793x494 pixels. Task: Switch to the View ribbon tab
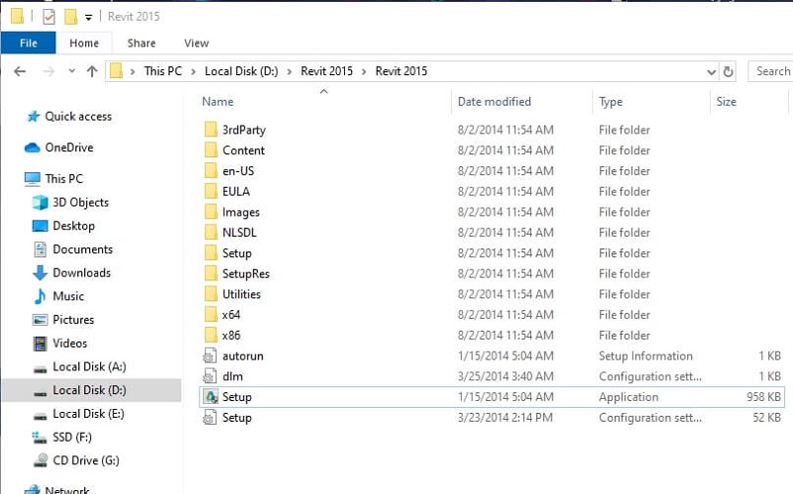(196, 43)
